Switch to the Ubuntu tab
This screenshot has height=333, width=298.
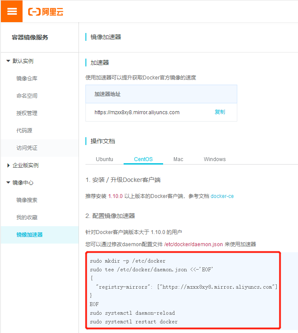point(105,159)
